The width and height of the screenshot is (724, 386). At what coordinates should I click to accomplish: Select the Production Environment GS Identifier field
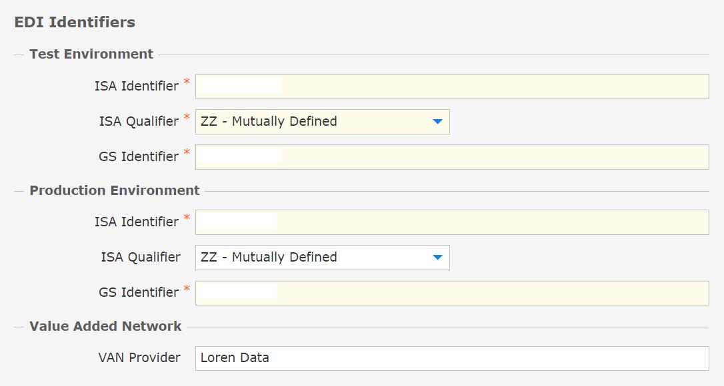coord(452,293)
